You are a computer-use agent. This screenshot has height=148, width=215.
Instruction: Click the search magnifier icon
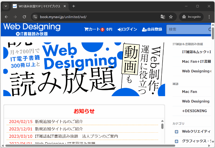(x=210, y=29)
